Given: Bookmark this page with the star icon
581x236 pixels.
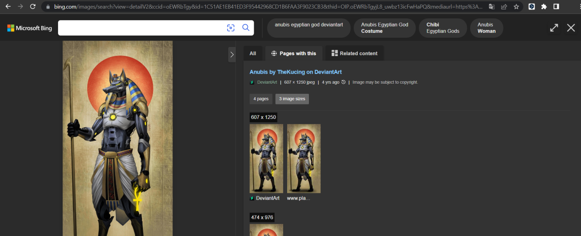Looking at the screenshot, I should coord(517,7).
